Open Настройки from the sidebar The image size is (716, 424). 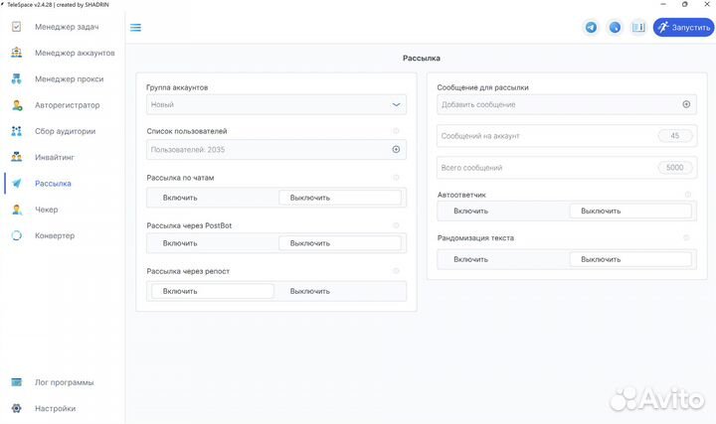(55, 408)
